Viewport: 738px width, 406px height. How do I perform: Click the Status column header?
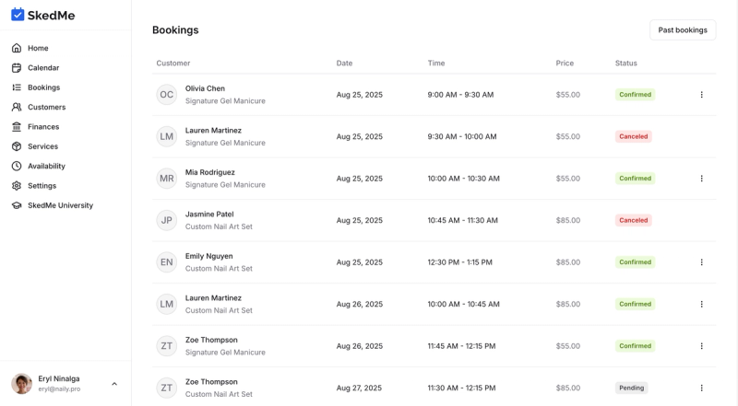click(x=626, y=63)
